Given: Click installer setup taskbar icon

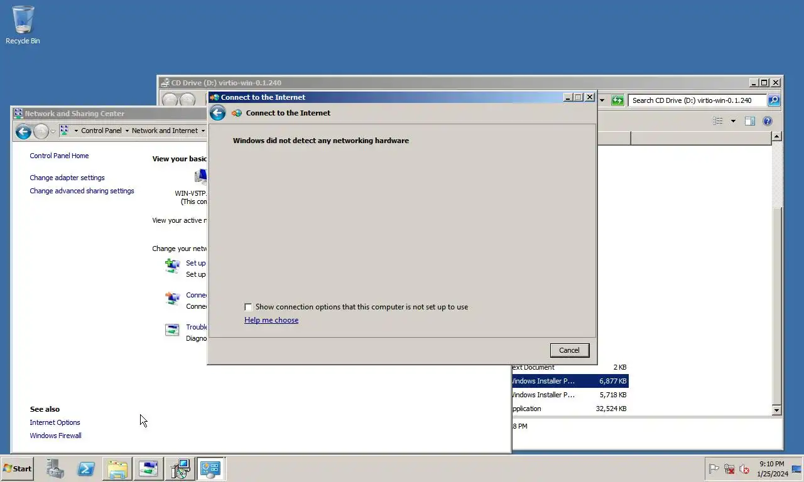Looking at the screenshot, I should coord(180,469).
